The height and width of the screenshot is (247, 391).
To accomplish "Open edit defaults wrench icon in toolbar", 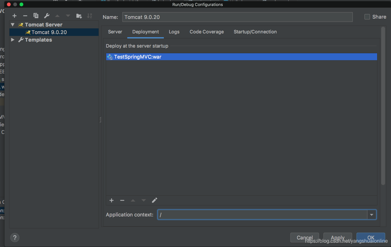I will coord(47,16).
